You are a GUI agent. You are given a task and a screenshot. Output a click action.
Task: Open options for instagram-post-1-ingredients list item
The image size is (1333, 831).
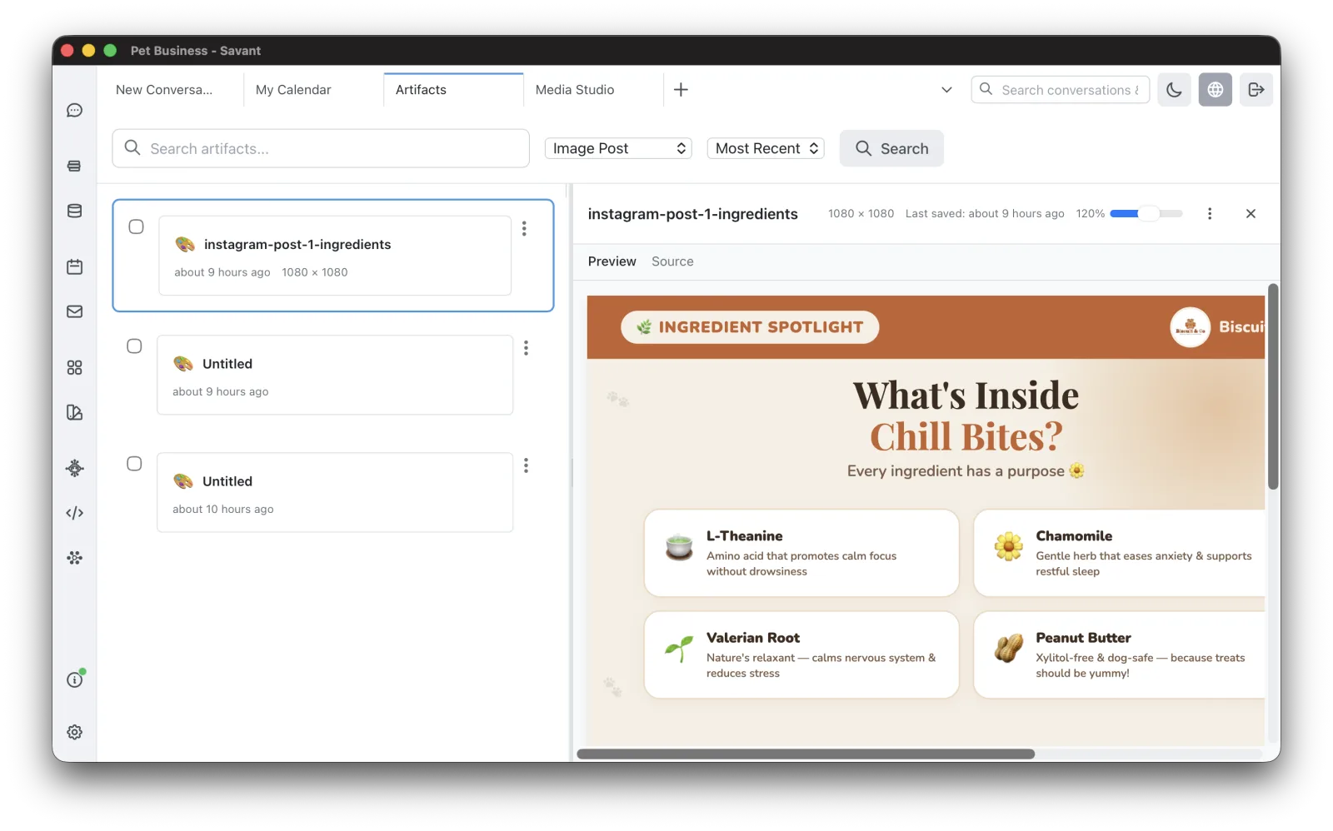(x=524, y=228)
